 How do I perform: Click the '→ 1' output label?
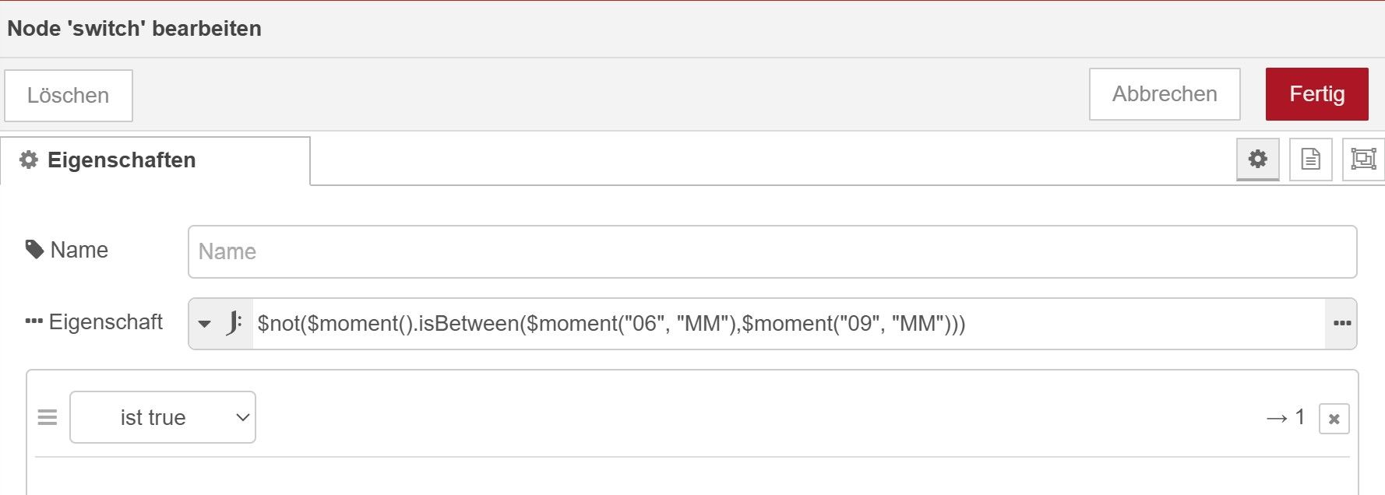[1285, 418]
